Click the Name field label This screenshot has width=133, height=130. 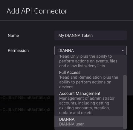(x=13, y=35)
